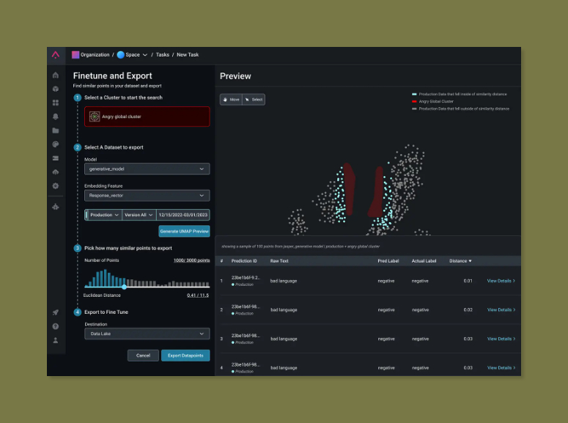
Task: Open the folder icon in sidebar
Action: (56, 130)
